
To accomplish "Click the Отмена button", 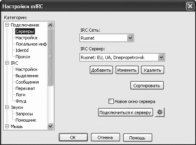I will click(105, 137).
